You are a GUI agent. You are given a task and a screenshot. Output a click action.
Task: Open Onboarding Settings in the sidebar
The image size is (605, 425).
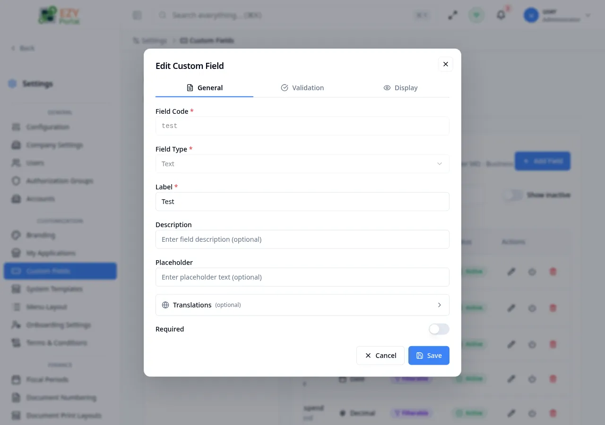pos(60,325)
